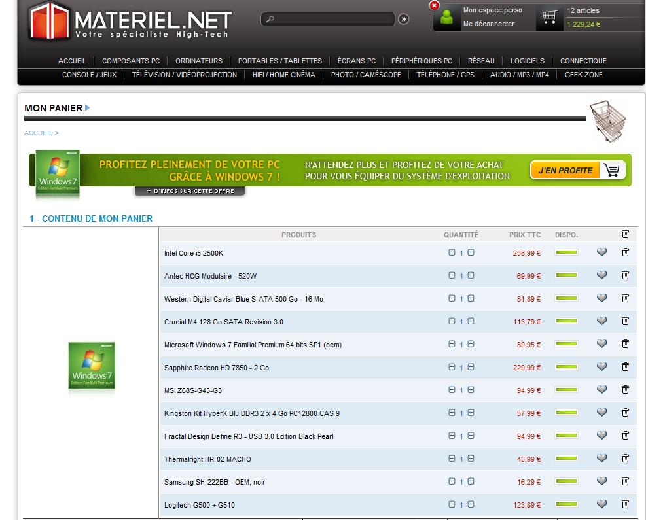Close the account panel red X

coord(434,5)
